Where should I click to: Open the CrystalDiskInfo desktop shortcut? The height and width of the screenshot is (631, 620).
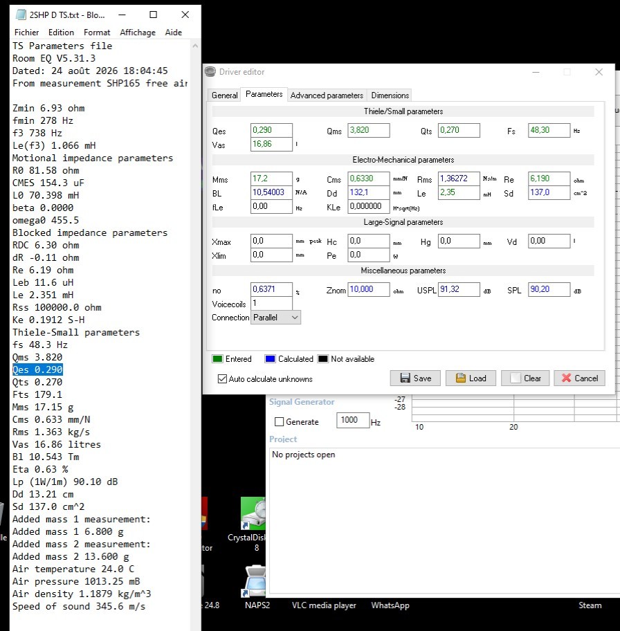point(253,513)
